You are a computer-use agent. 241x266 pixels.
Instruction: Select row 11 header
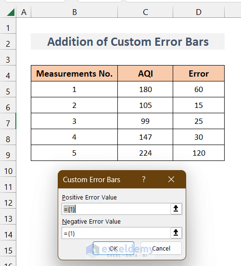[x=8, y=185]
